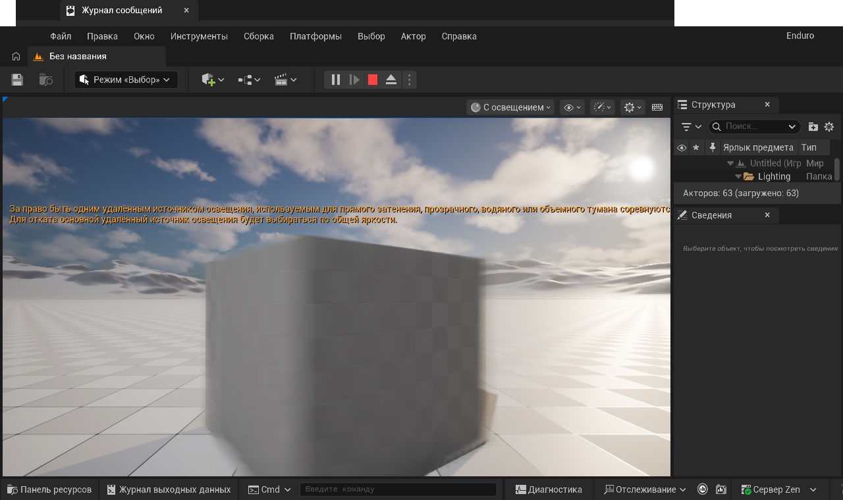Image resolution: width=843 pixels, height=500 pixels.
Task: Open the Панель ресурсов content drawer
Action: pos(49,489)
